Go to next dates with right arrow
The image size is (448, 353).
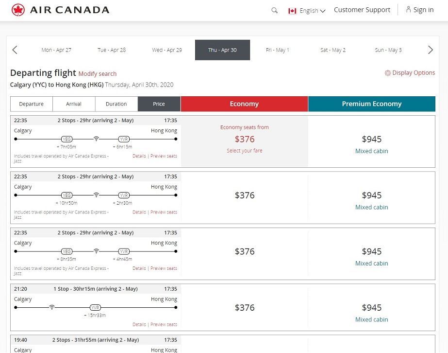pyautogui.click(x=430, y=50)
